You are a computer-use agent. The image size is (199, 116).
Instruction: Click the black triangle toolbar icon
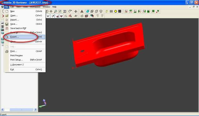tap(82, 11)
